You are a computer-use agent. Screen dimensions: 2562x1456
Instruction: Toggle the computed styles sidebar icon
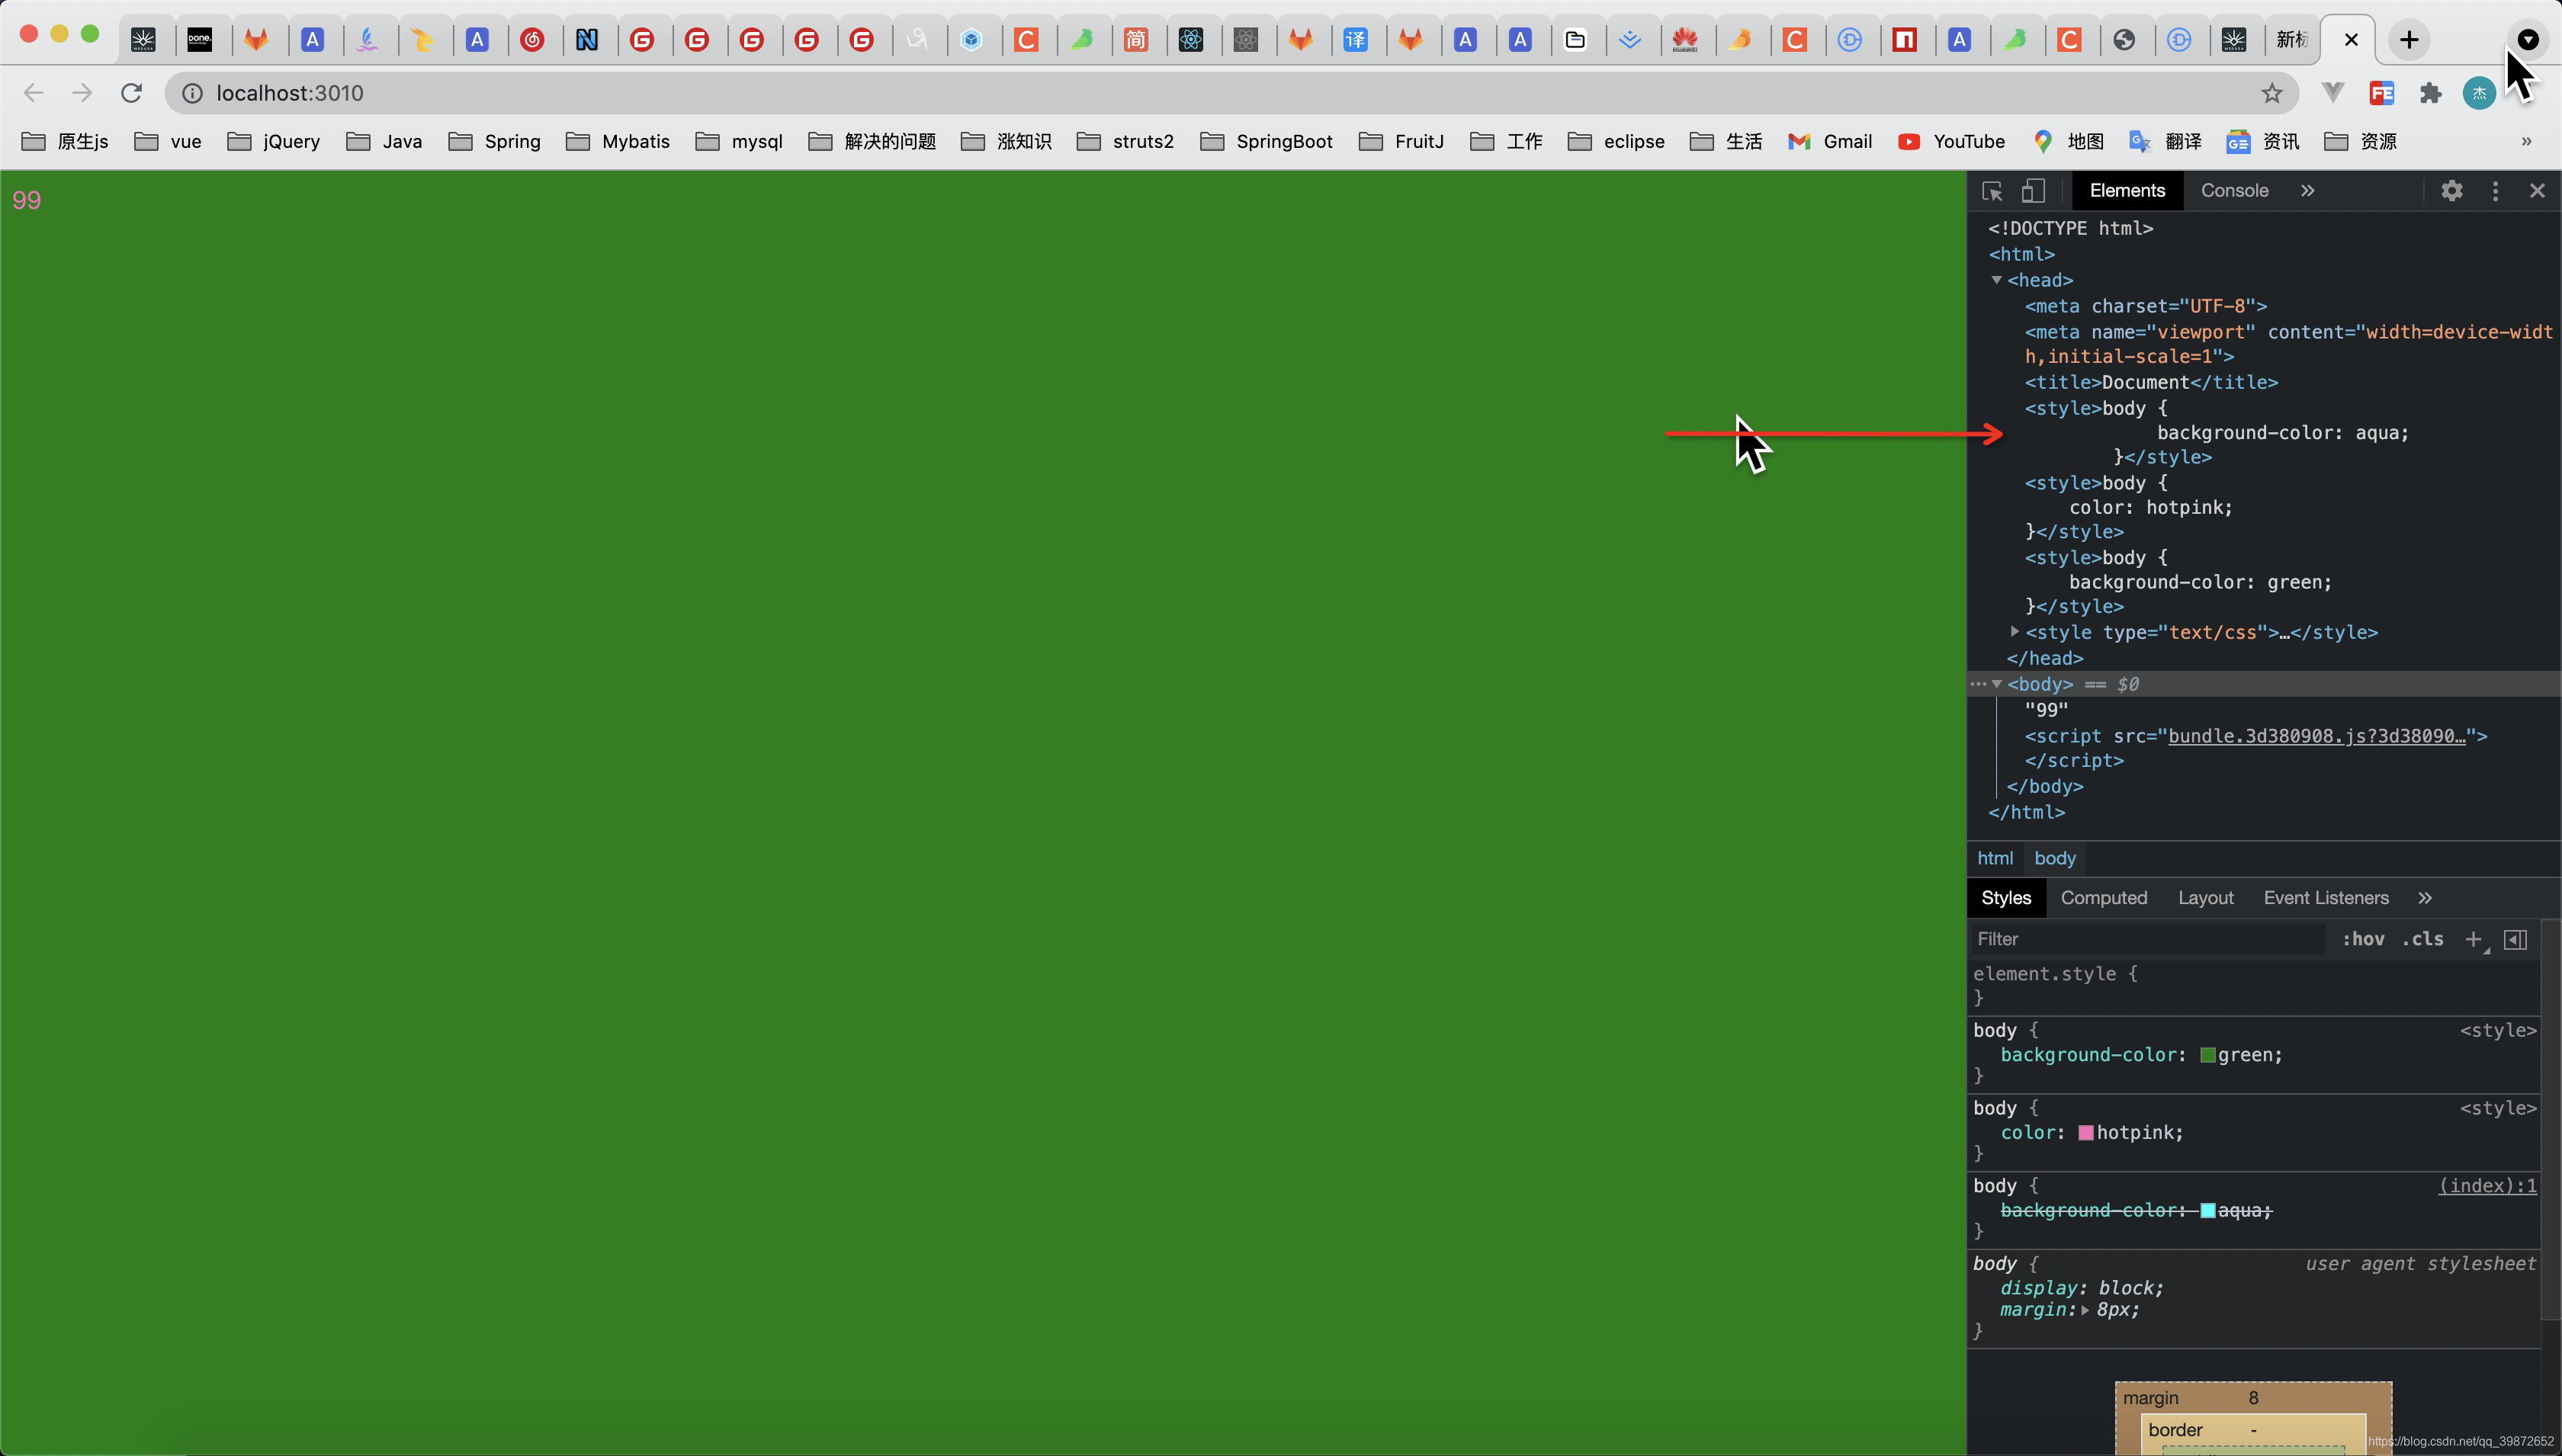[2515, 939]
